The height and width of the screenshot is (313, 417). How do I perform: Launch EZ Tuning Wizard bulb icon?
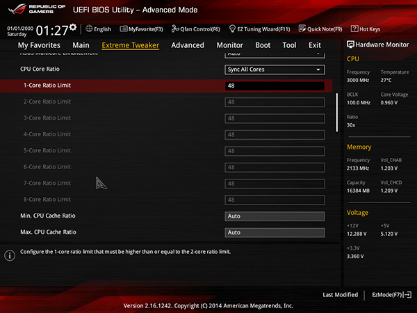[x=232, y=29]
